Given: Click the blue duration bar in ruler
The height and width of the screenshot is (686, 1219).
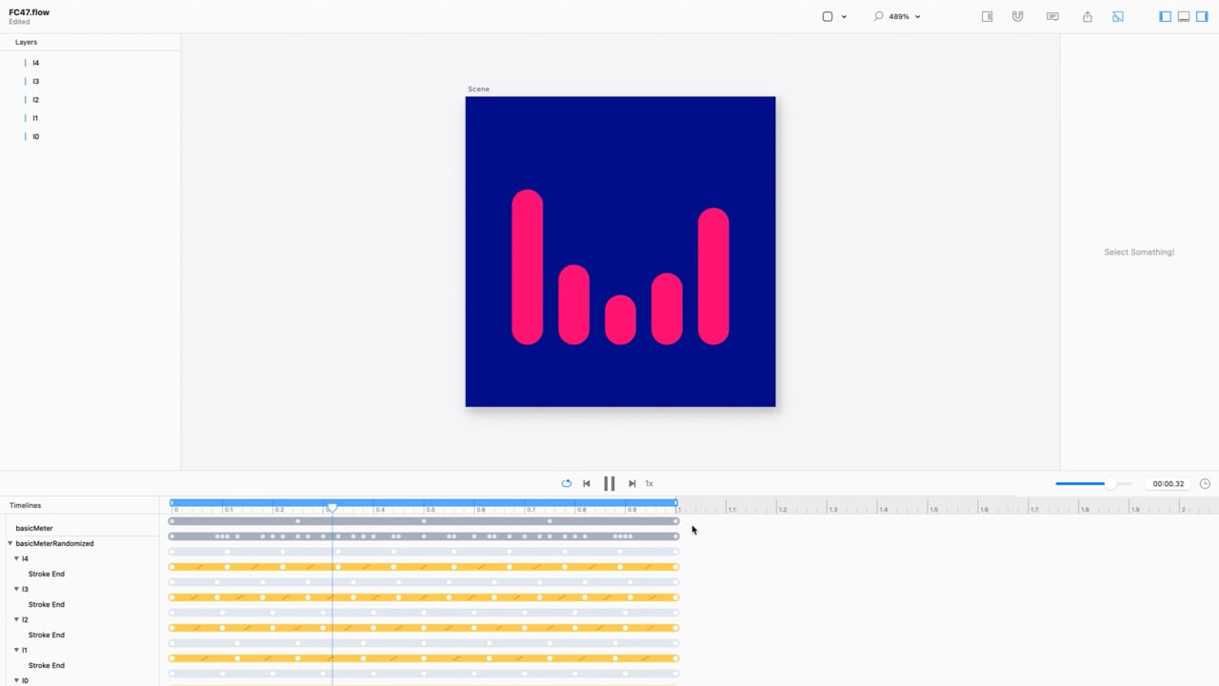Looking at the screenshot, I should pyautogui.click(x=424, y=502).
